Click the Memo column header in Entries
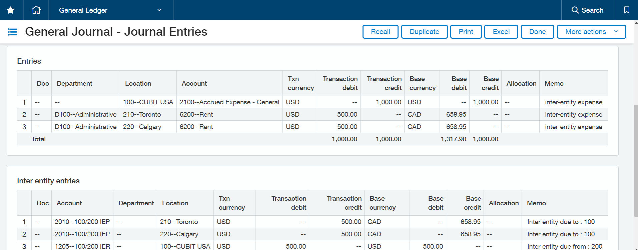 click(x=554, y=83)
